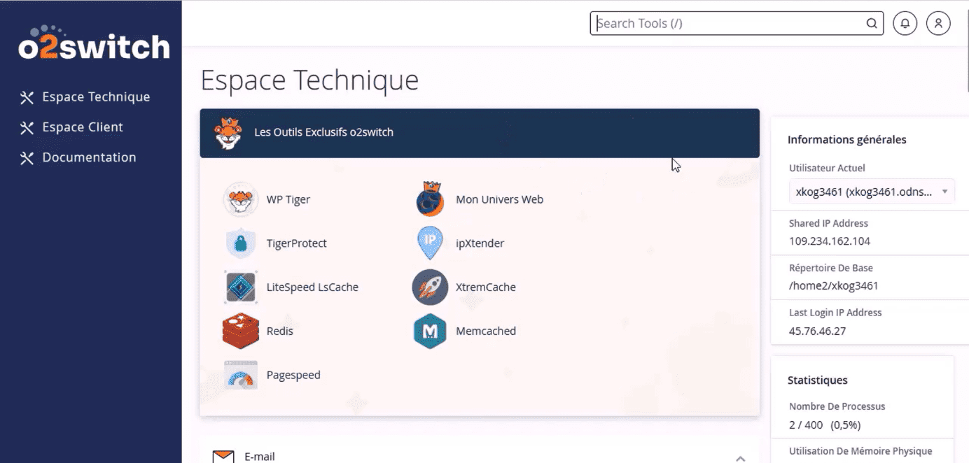The image size is (969, 463).
Task: Click the XtremCache rocket icon
Action: click(x=430, y=287)
